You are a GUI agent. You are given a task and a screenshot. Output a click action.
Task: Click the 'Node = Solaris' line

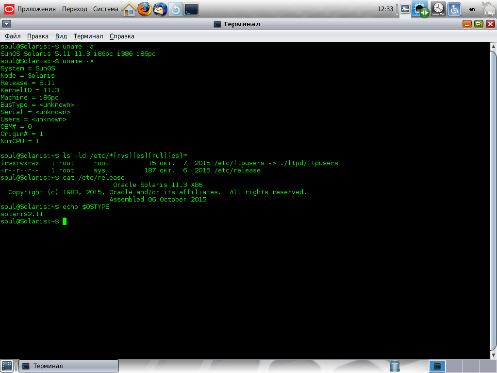28,76
